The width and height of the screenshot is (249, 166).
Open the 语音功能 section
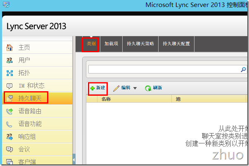(x=37, y=124)
